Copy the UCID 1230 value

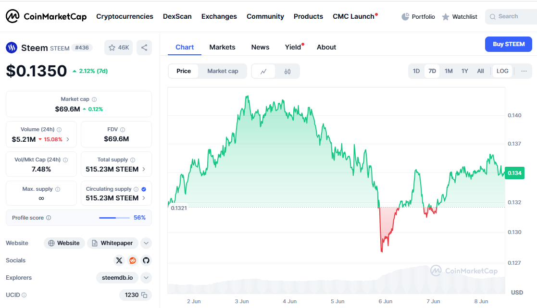tap(145, 295)
